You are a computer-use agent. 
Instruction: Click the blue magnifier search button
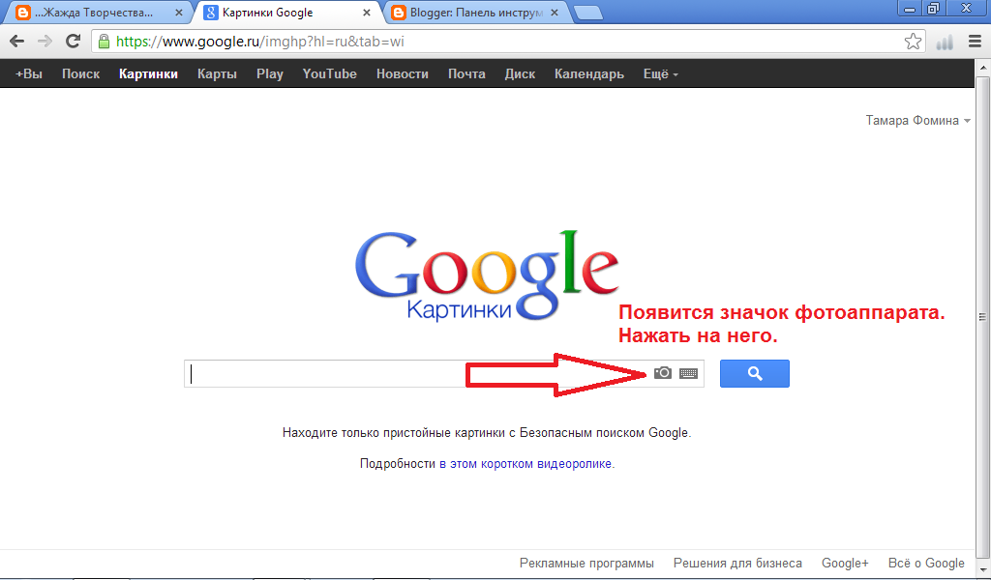coord(755,374)
